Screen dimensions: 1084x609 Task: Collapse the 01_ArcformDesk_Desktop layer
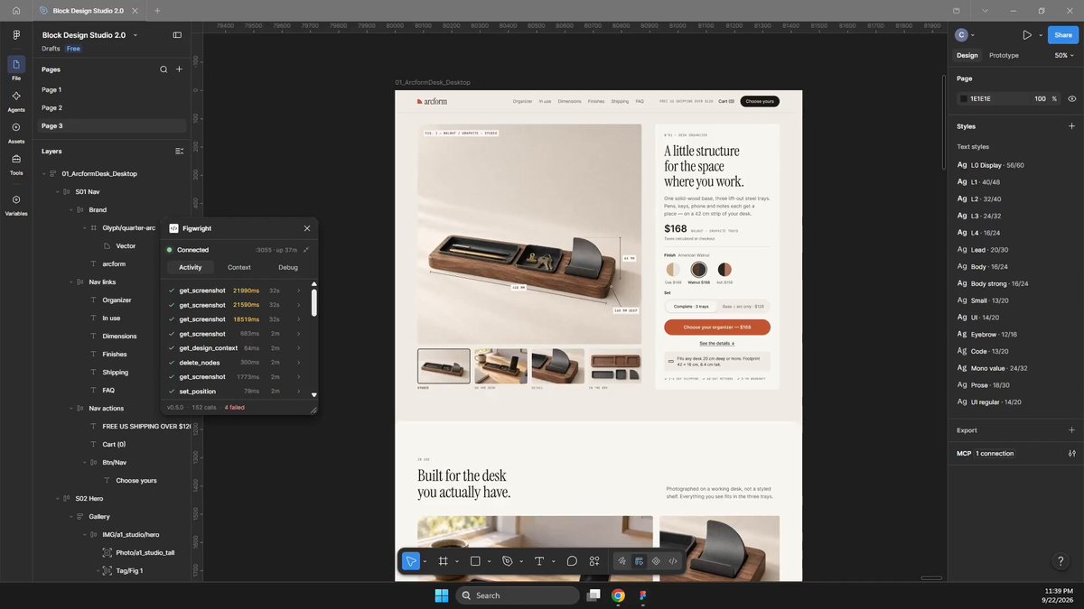tap(44, 173)
